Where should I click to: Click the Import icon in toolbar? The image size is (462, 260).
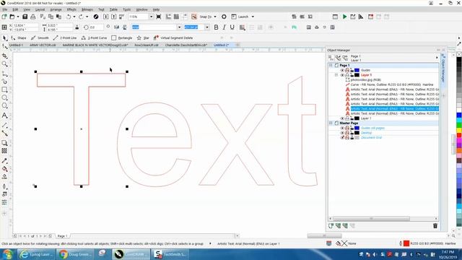(106, 17)
